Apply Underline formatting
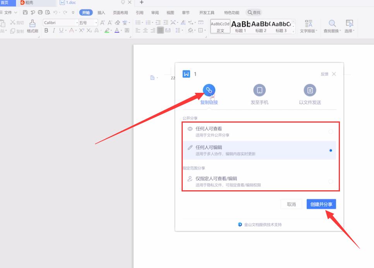The image size is (374, 268). (61, 31)
